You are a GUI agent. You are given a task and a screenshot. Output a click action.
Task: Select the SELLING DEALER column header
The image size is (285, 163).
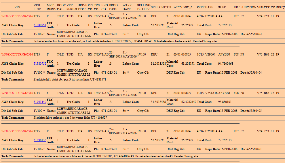[144, 7]
